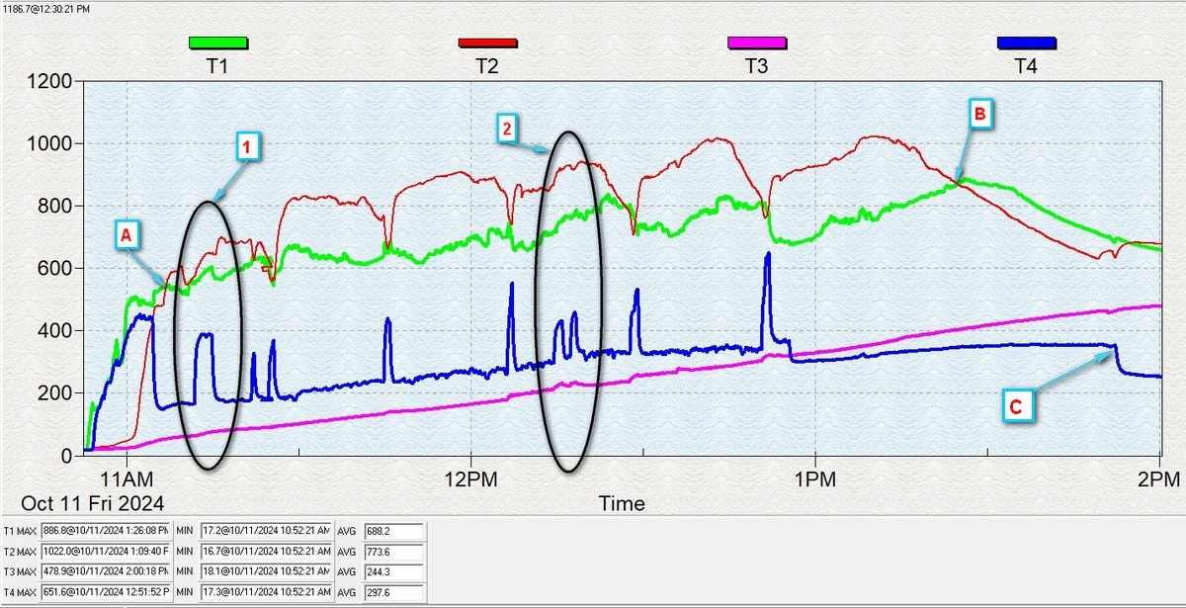Click the T1 MAX value field
1186x608 pixels.
point(107,531)
